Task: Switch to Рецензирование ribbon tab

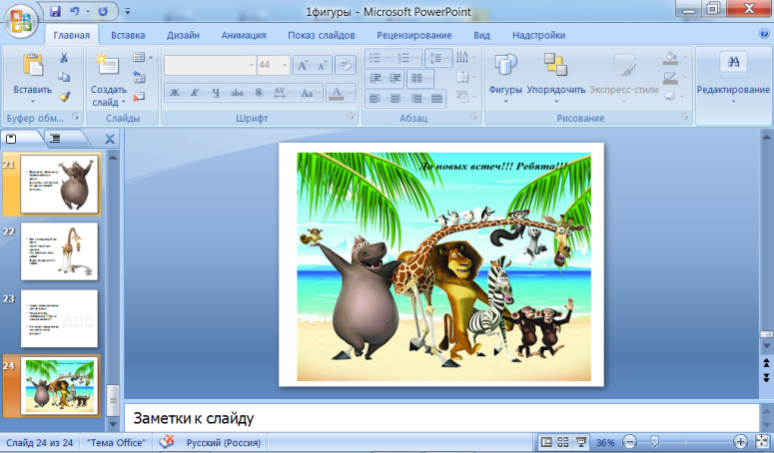Action: [414, 35]
